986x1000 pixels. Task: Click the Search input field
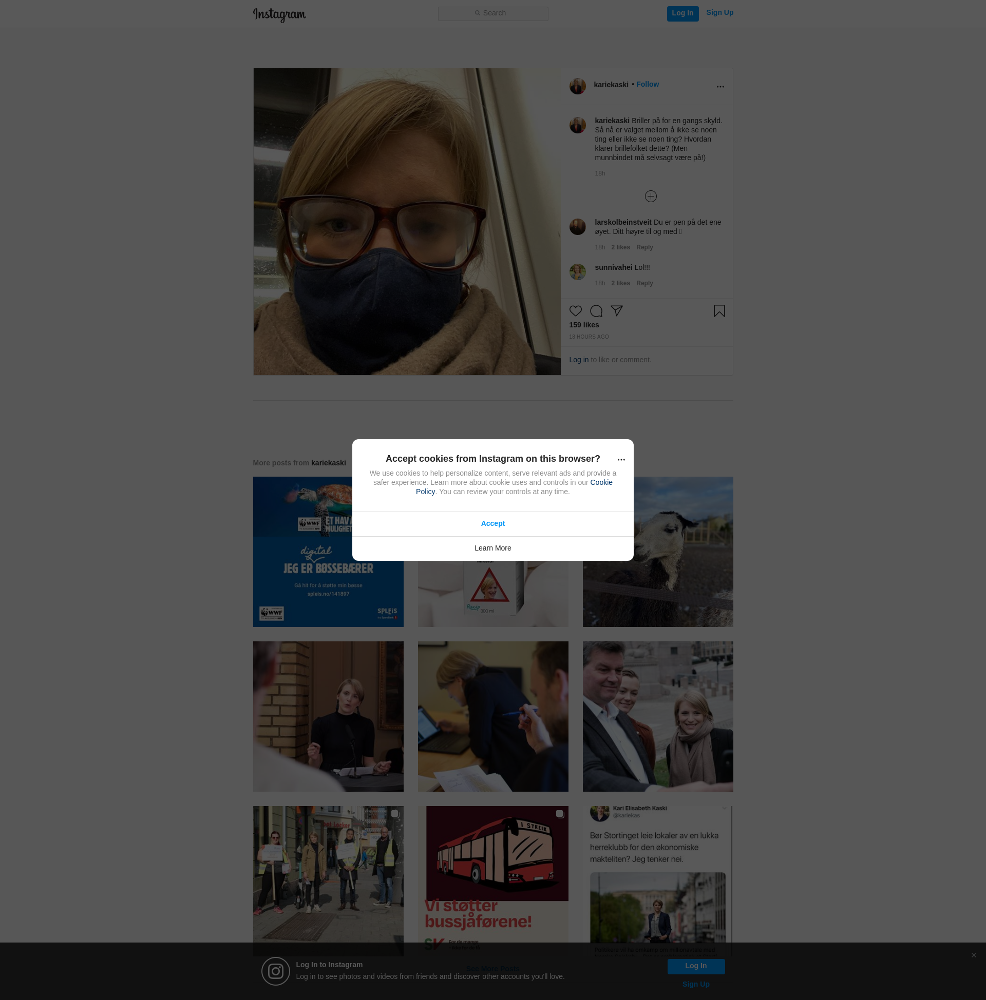(x=492, y=13)
